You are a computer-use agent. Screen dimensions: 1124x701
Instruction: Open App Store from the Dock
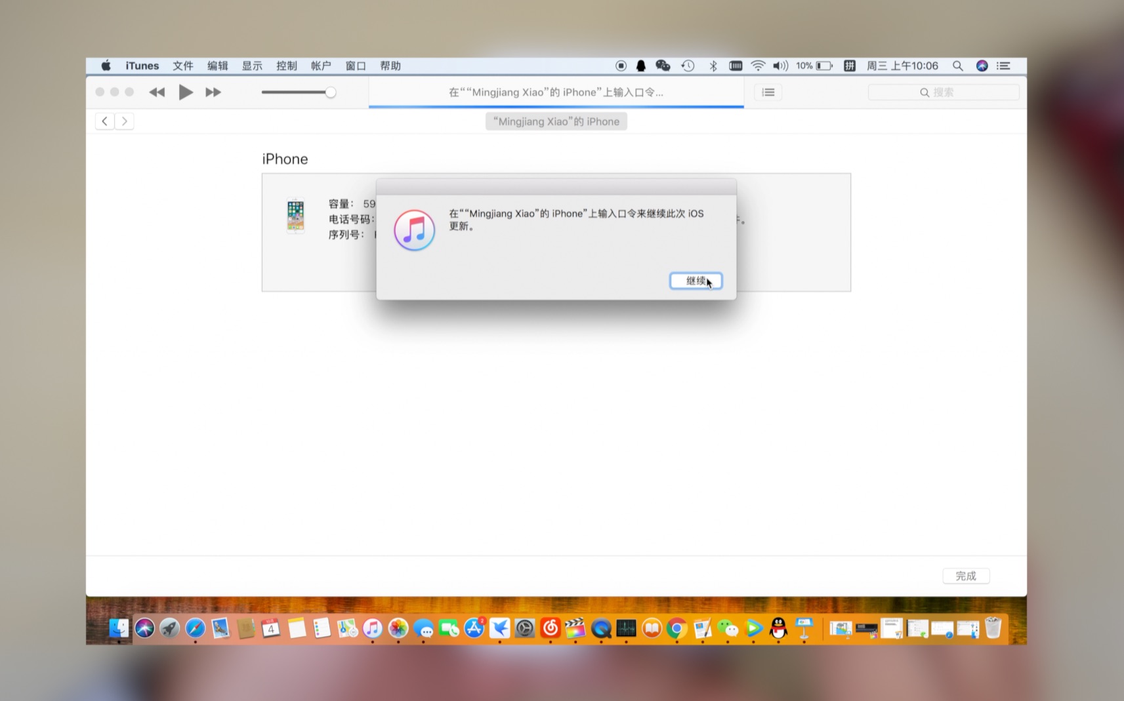(x=474, y=628)
